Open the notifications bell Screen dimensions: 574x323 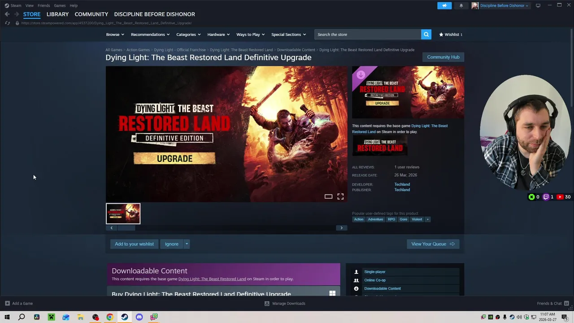coord(461,5)
